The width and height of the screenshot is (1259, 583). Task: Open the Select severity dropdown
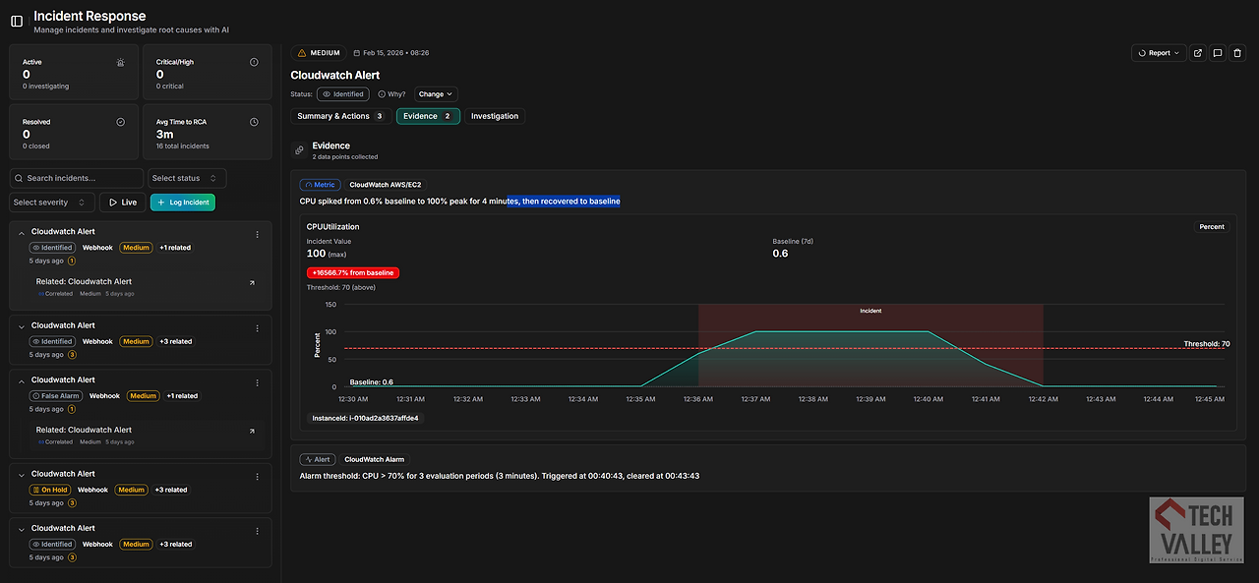point(52,203)
